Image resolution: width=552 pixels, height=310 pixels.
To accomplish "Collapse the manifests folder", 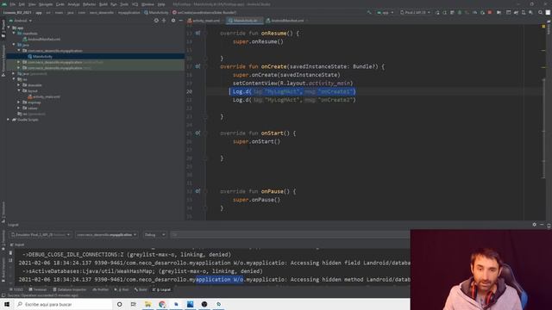I will (14, 33).
